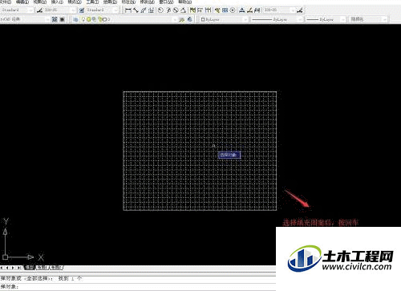Click first-tab navigation arrow at bottom
The image size is (401, 291).
pyautogui.click(x=2, y=268)
